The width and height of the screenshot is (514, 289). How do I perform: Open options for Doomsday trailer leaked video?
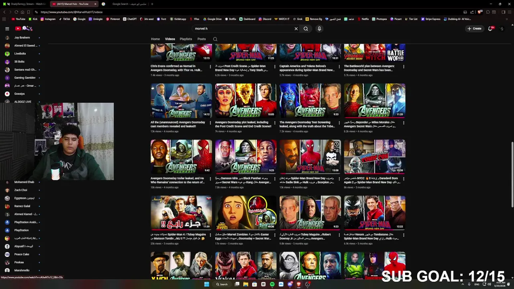pyautogui.click(x=210, y=179)
